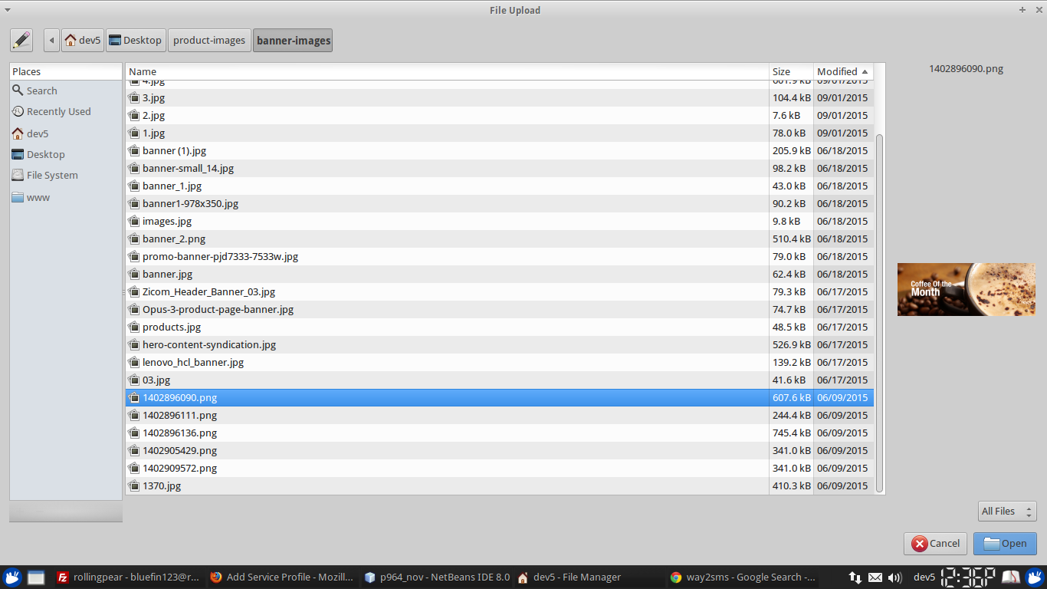Click the coffee banner preview thumbnail
The height and width of the screenshot is (589, 1047).
(966, 289)
